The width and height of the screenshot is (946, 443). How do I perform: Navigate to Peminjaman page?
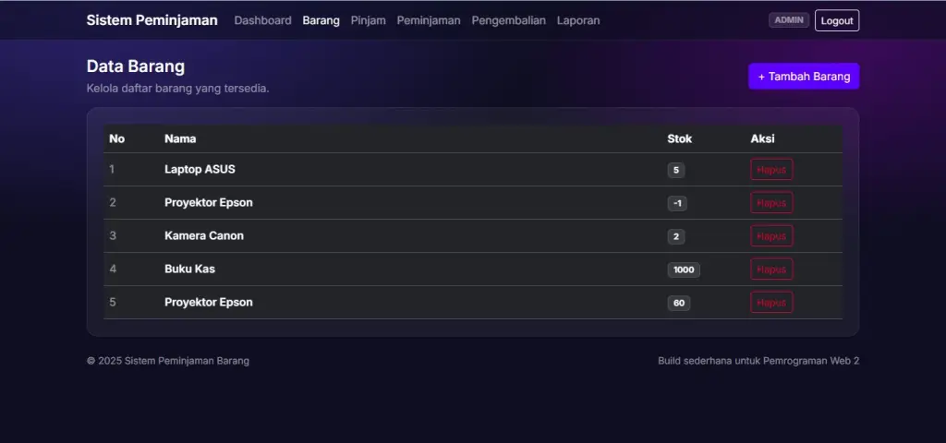point(428,20)
